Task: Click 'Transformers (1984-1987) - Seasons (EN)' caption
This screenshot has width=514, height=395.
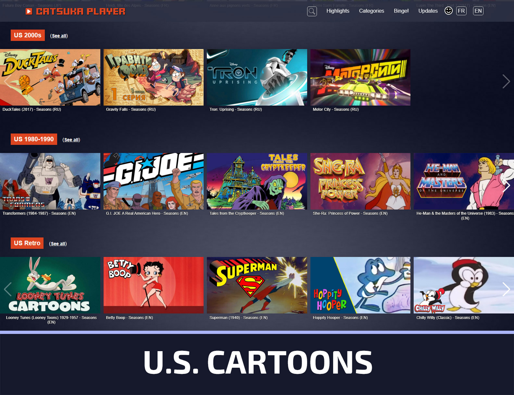Action: click(x=39, y=213)
